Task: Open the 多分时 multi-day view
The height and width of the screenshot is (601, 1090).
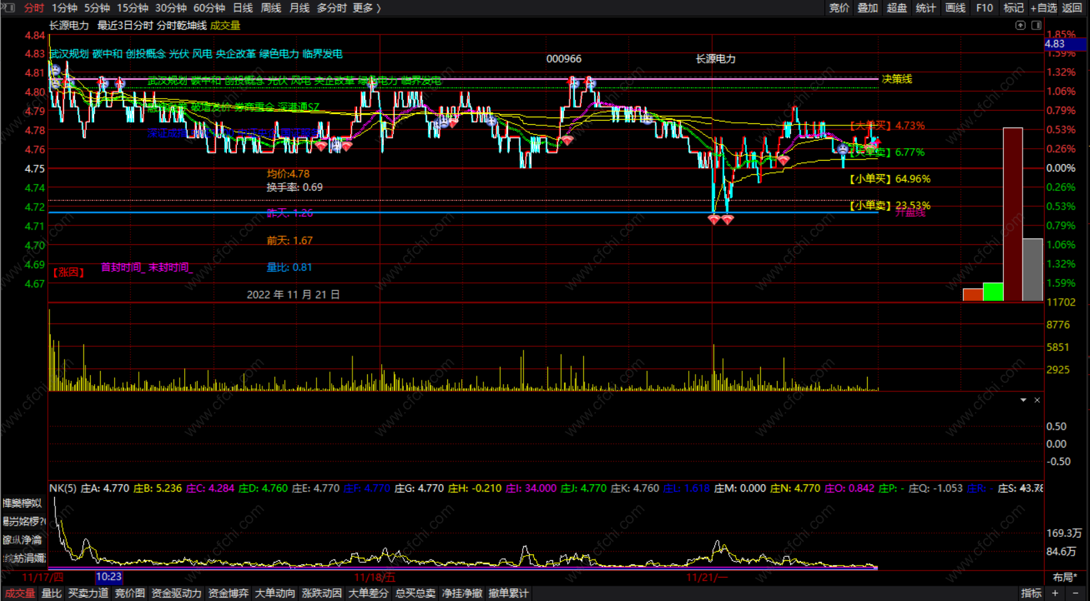Action: (332, 8)
